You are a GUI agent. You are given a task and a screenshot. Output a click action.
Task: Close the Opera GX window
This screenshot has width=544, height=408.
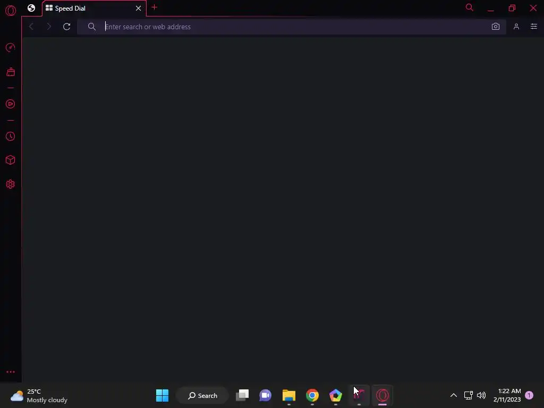point(533,8)
